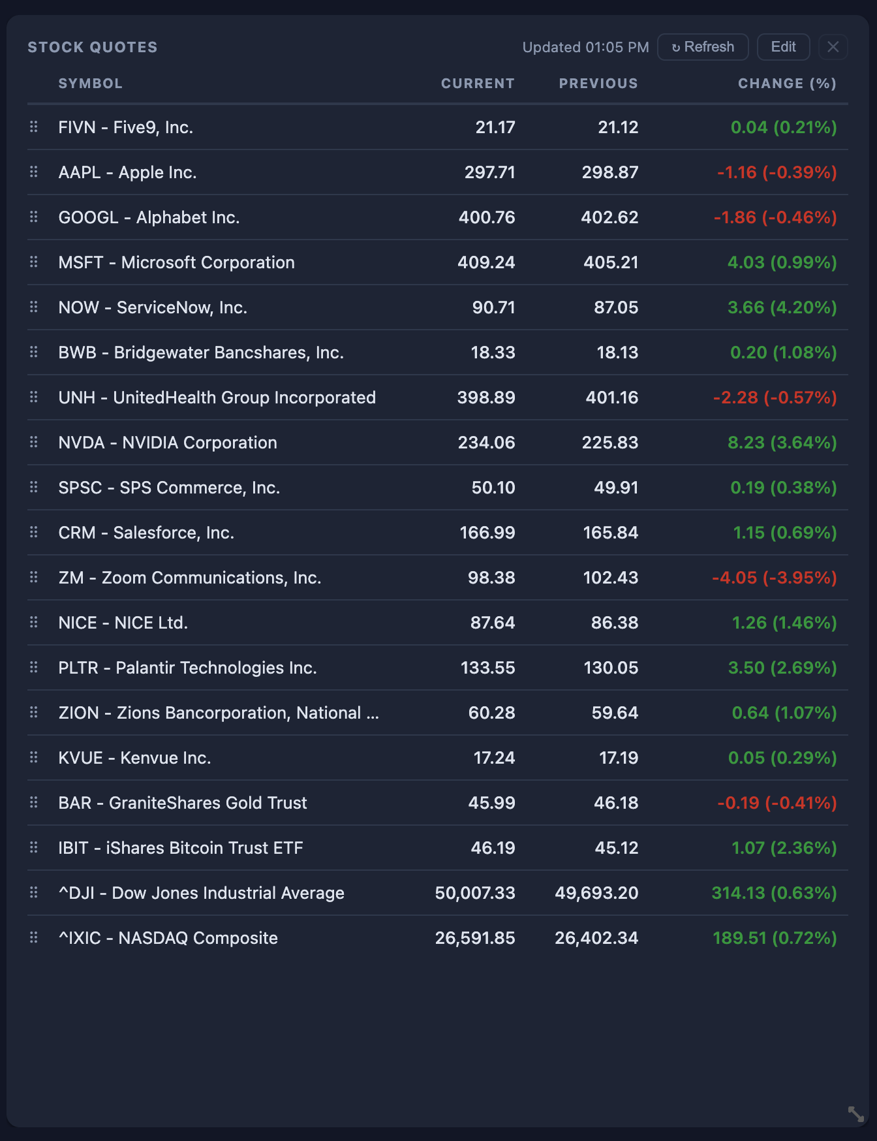This screenshot has width=877, height=1141.
Task: Select FIVN - Five9, Inc. symbol
Action: coord(126,127)
